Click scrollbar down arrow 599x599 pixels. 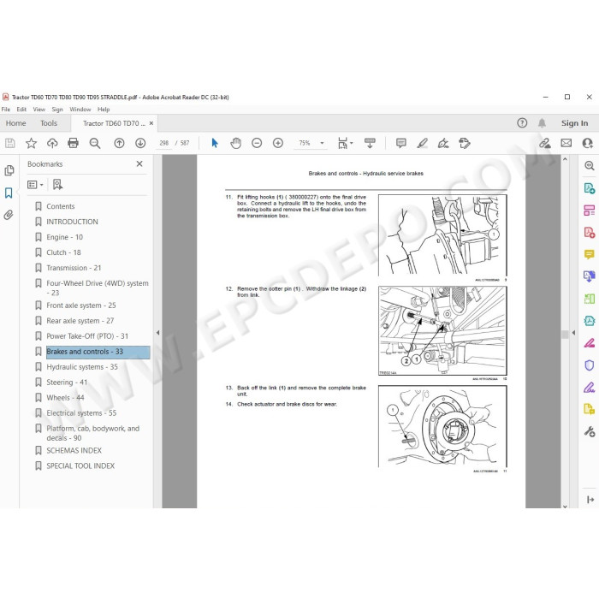coord(565,507)
